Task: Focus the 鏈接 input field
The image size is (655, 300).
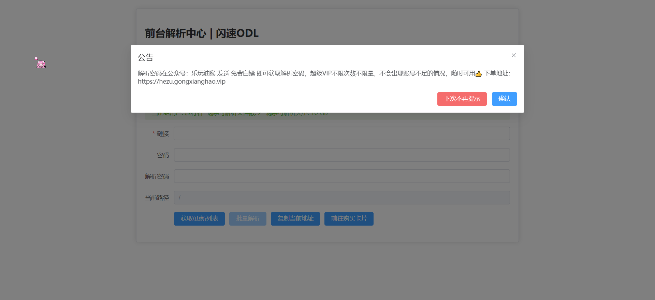Action: pyautogui.click(x=341, y=133)
